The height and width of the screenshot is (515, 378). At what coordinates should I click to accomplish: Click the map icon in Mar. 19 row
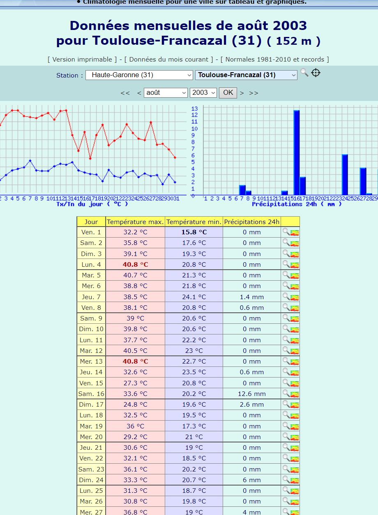point(295,426)
